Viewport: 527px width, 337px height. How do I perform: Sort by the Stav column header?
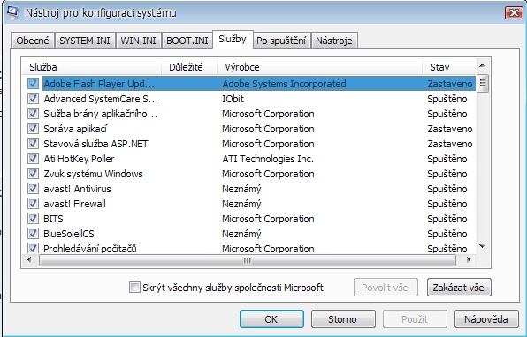(449, 67)
